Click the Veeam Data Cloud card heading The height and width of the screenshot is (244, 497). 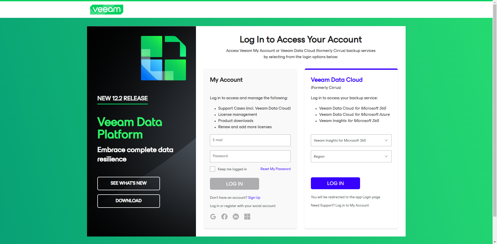pyautogui.click(x=337, y=80)
